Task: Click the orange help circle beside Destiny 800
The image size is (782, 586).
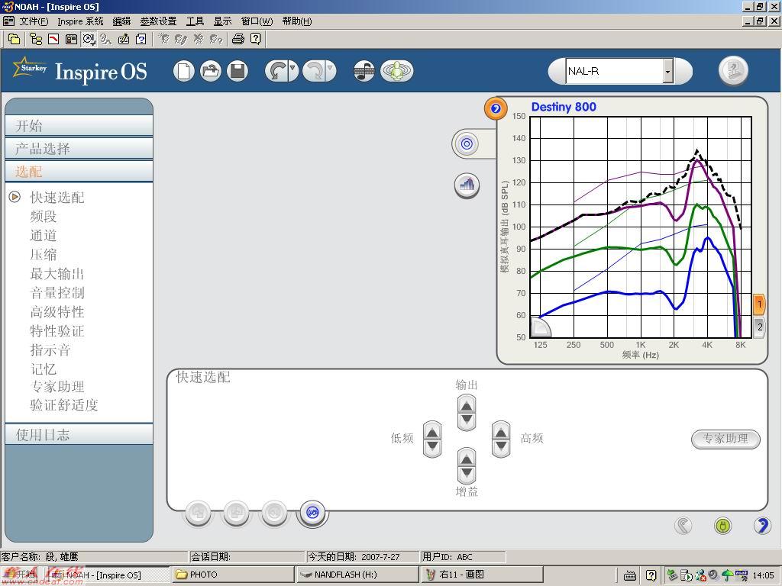Action: [495, 108]
